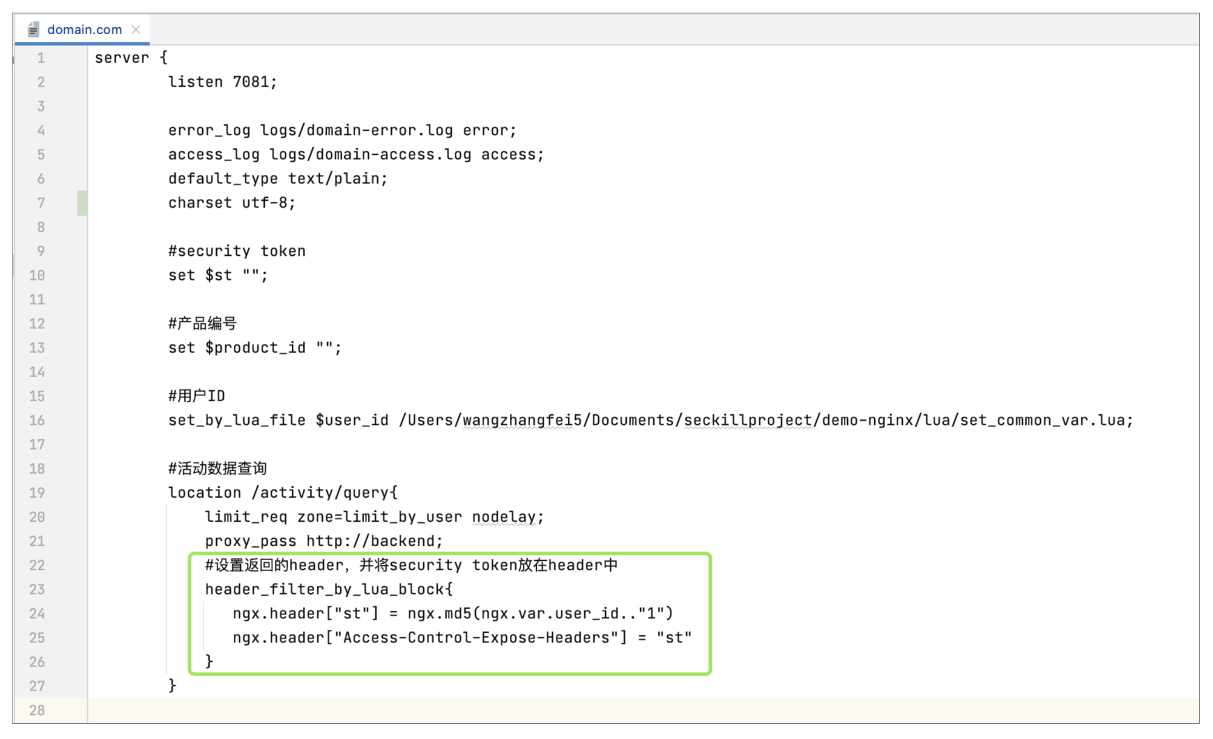Click the underlined seckillproject path segment
Image resolution: width=1213 pixels, height=739 pixels.
coord(747,421)
